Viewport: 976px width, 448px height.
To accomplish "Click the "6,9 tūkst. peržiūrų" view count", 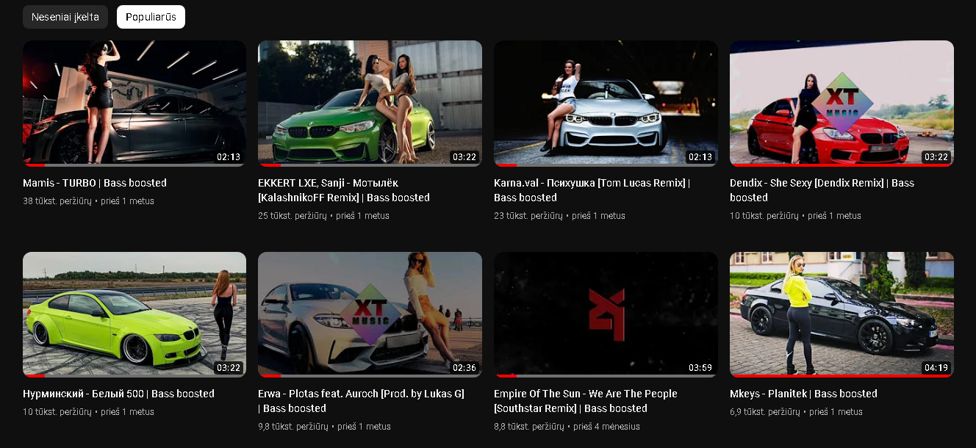I will 764,412.
